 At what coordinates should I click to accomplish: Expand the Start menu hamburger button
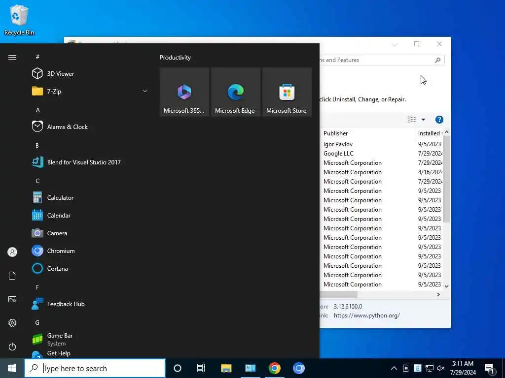[12, 57]
